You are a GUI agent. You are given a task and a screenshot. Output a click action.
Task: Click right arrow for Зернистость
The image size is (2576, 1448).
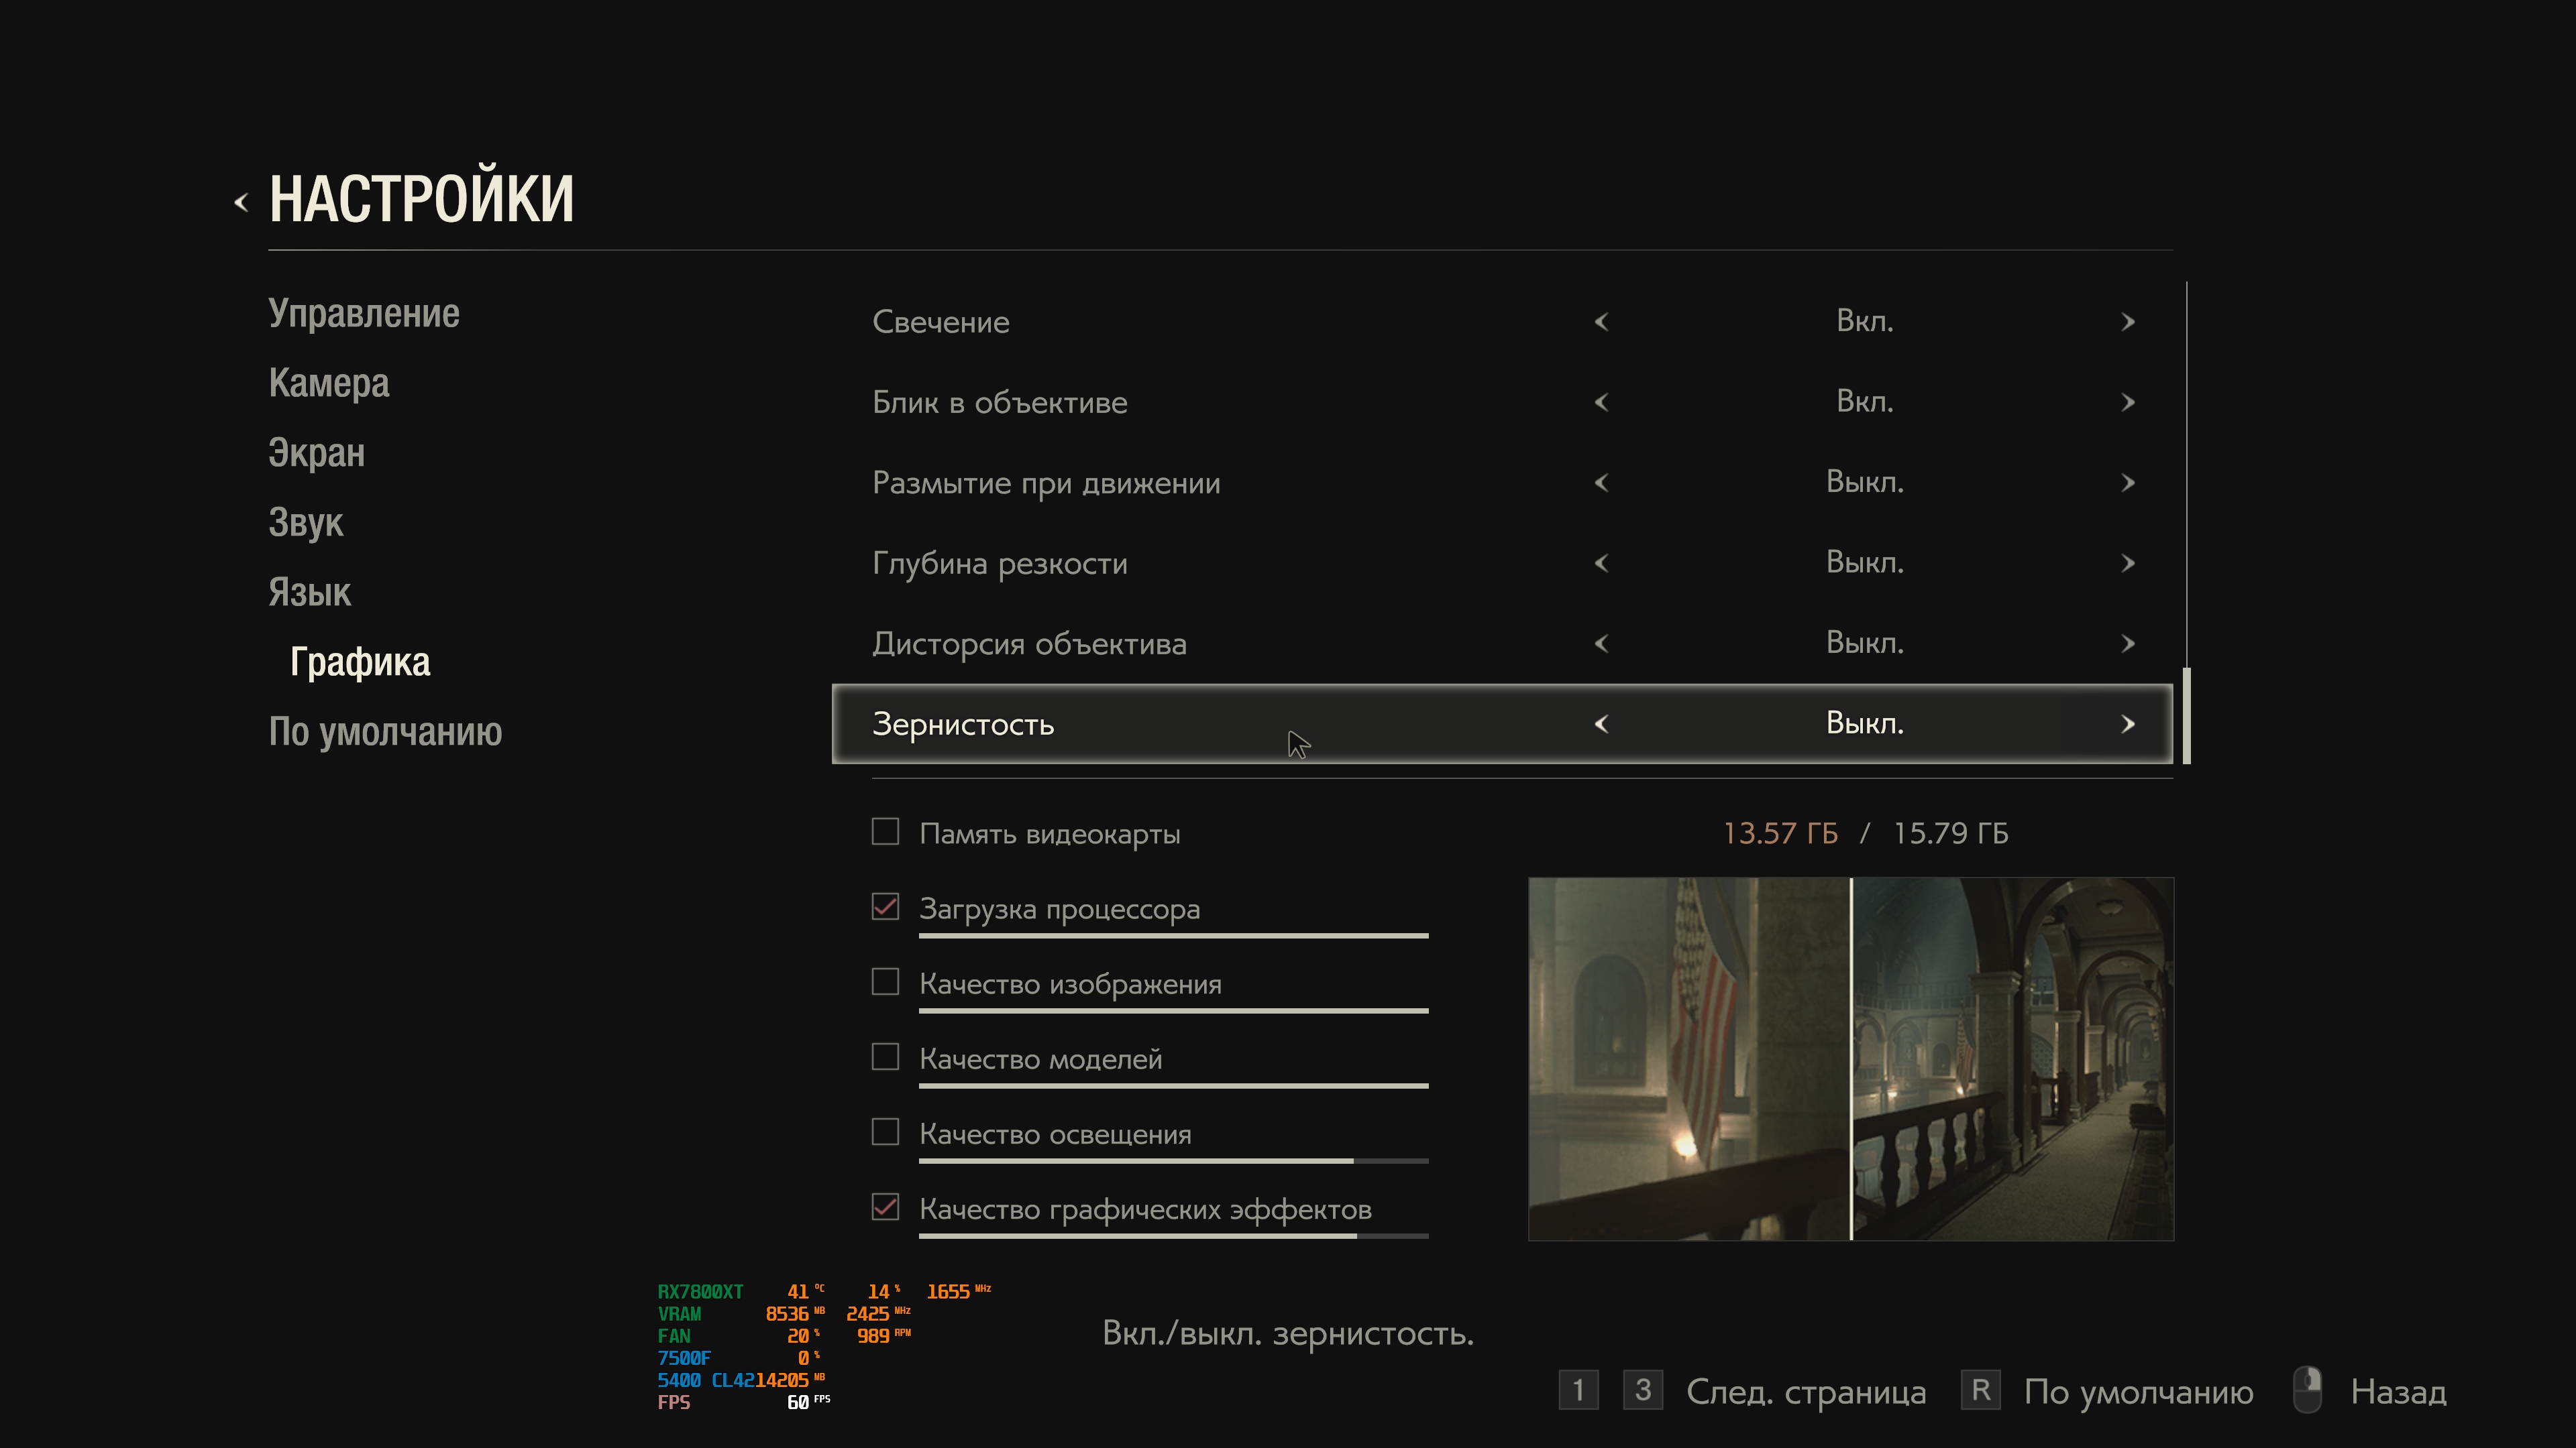click(x=2128, y=723)
